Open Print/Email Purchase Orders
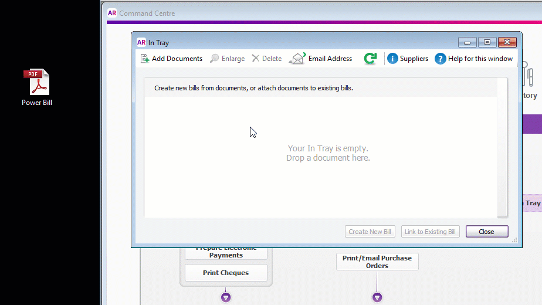The height and width of the screenshot is (305, 542). pos(377,262)
